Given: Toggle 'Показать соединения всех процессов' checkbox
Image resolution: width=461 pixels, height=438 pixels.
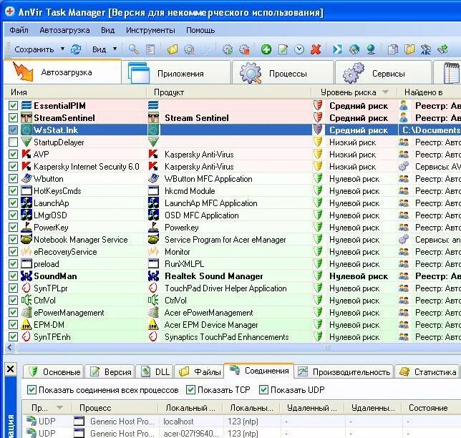Looking at the screenshot, I should pyautogui.click(x=31, y=390).
